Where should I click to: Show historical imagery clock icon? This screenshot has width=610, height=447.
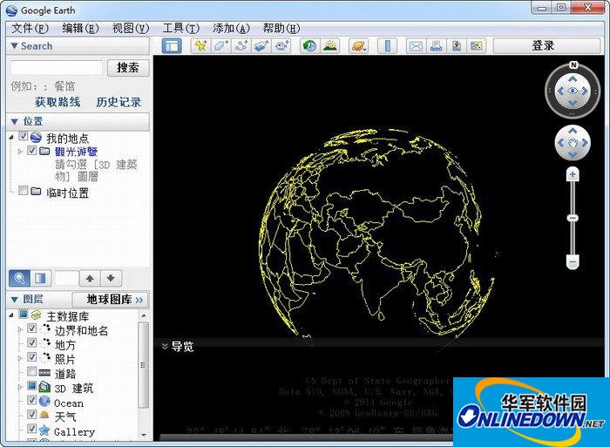point(309,46)
